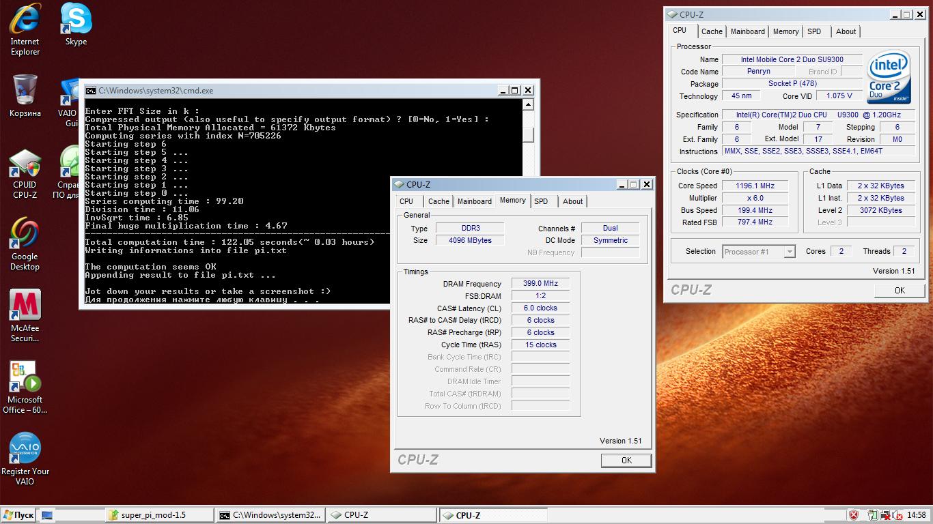
Task: Click the processor Name field
Action: tap(792, 60)
